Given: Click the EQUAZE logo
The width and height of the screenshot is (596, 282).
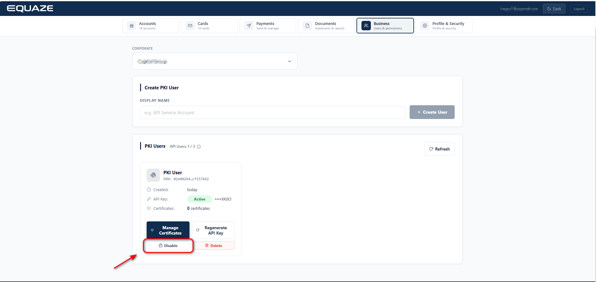Looking at the screenshot, I should point(30,8).
